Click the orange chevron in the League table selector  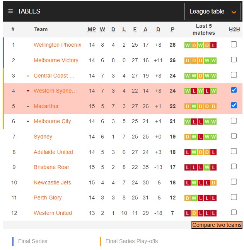[x=234, y=12]
